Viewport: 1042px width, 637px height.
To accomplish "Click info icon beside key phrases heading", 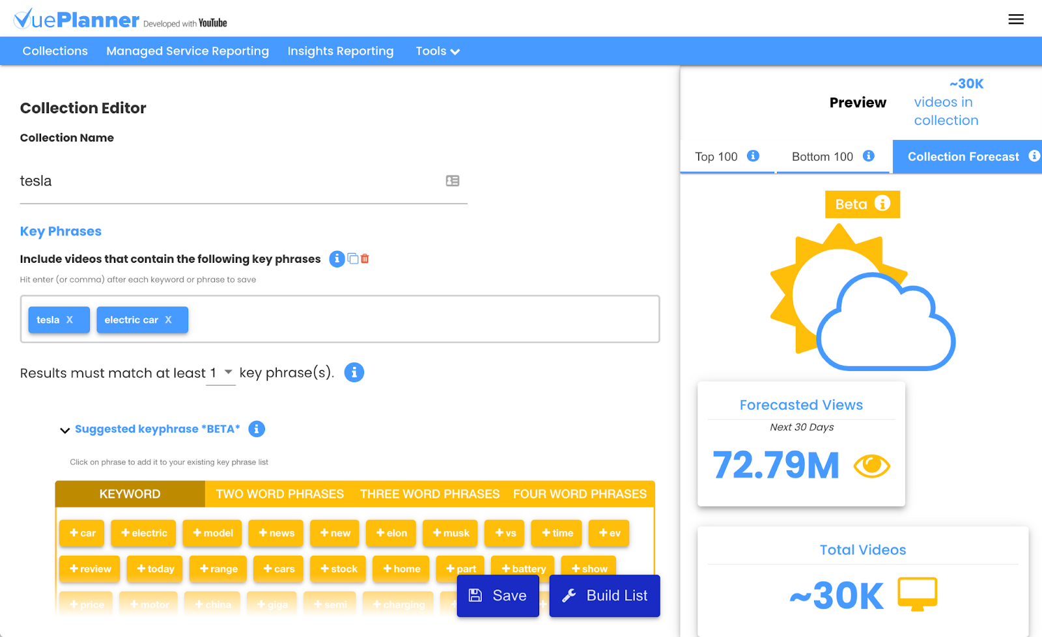I will [337, 259].
